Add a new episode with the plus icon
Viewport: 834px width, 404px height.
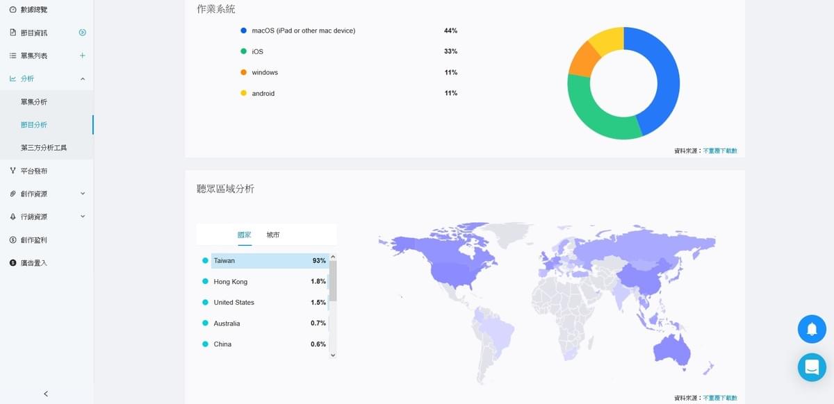83,56
